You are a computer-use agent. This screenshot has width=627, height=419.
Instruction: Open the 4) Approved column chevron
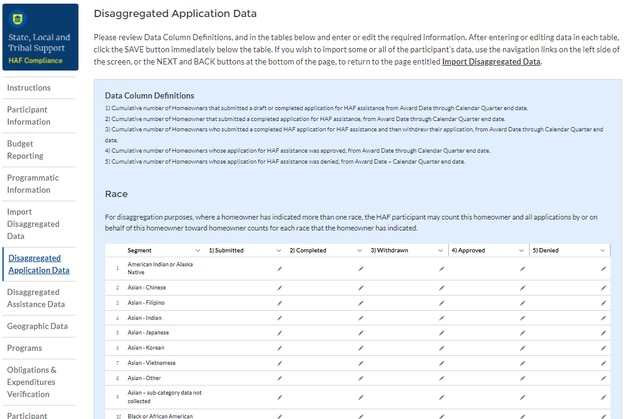pyautogui.click(x=522, y=251)
